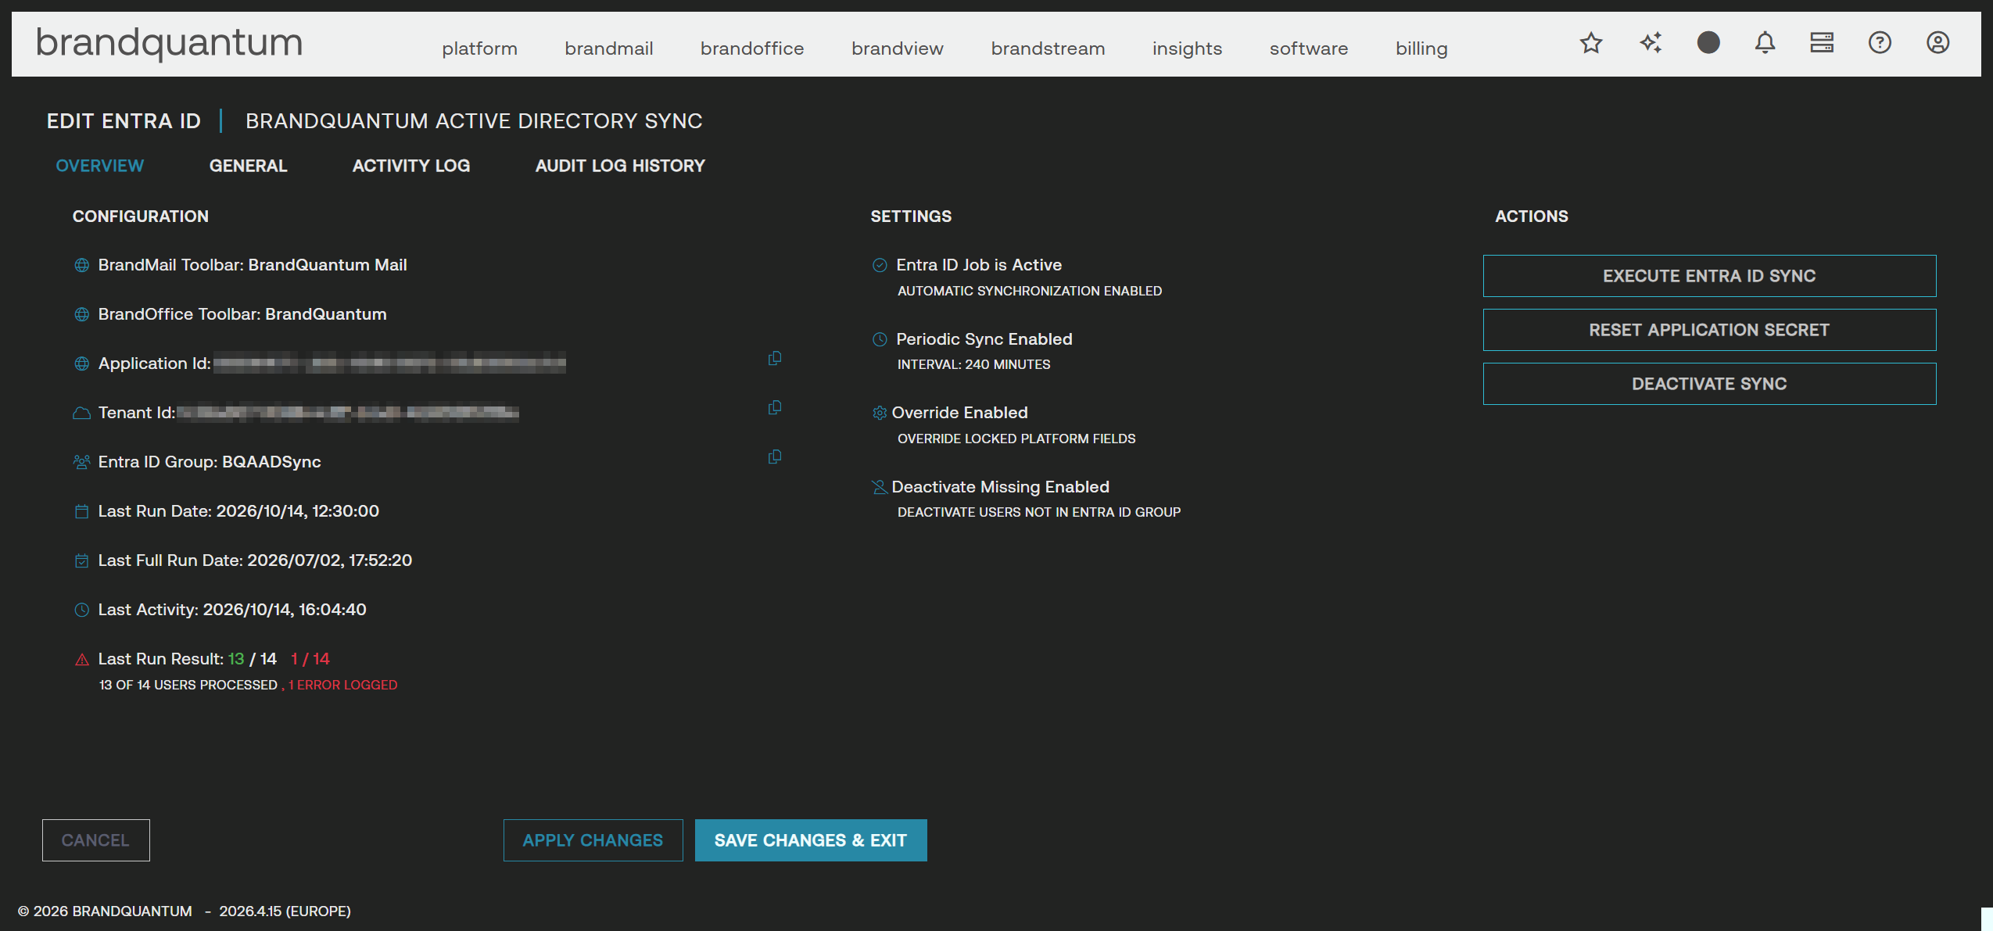Toggle the dark mode circle icon

tap(1708, 43)
